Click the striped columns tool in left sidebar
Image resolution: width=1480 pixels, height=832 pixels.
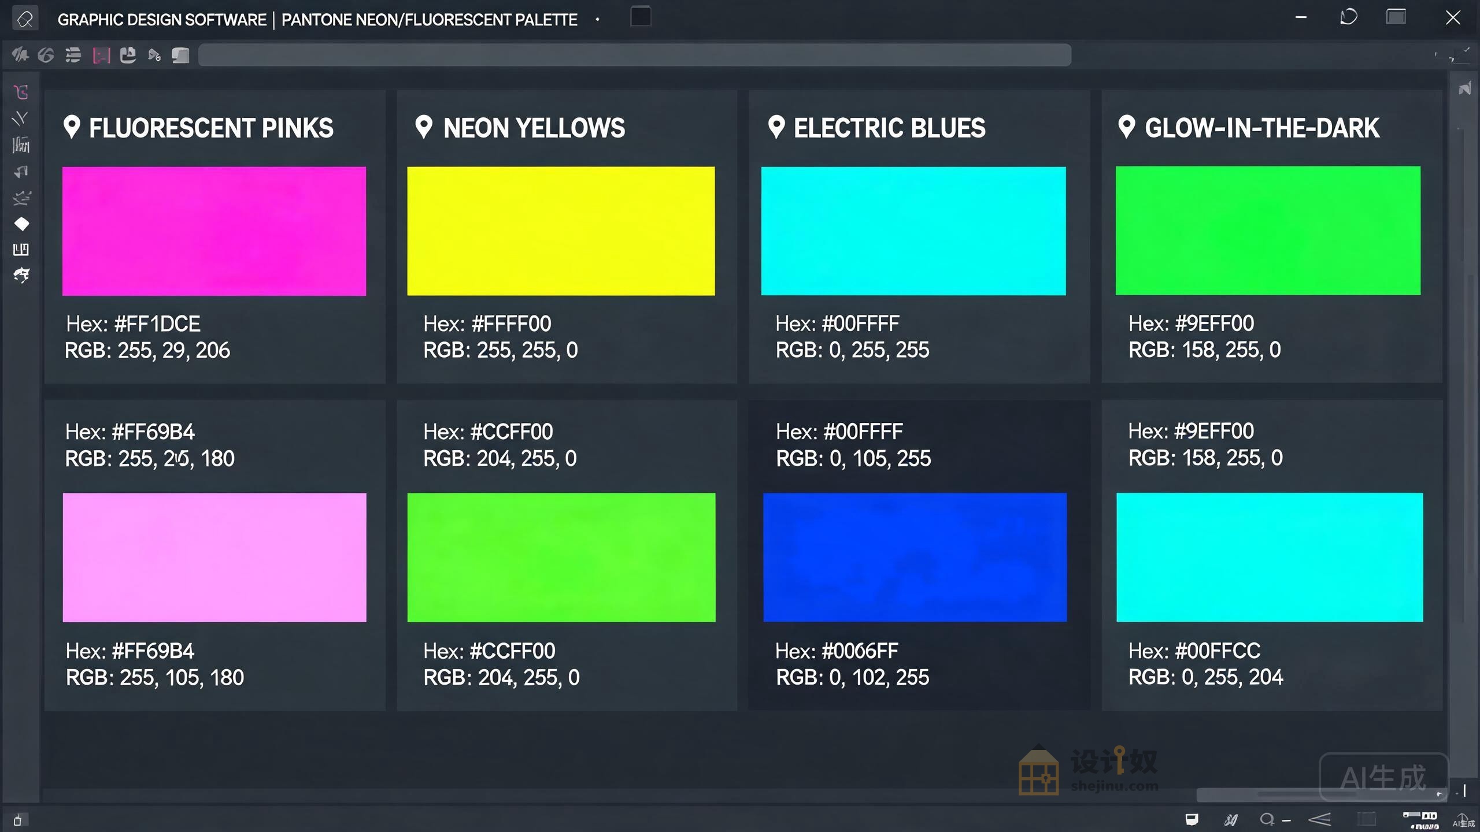21,144
